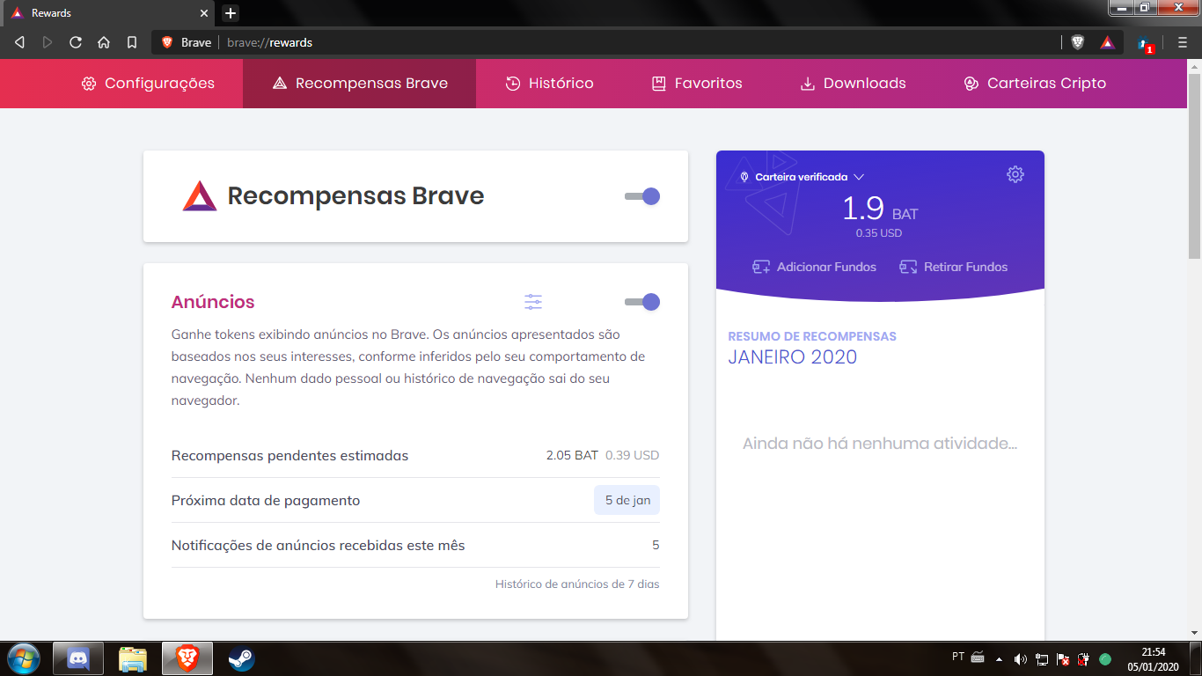Show hidden system tray icons
The width and height of the screenshot is (1202, 676).
999,658
